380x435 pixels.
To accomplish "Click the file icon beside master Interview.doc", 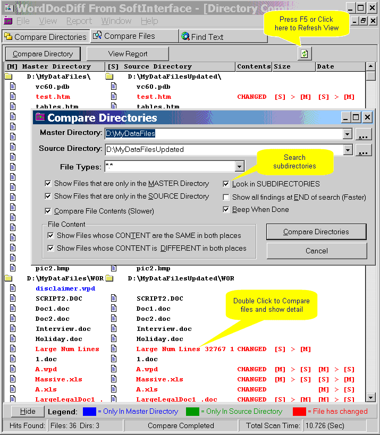I will tap(12, 329).
